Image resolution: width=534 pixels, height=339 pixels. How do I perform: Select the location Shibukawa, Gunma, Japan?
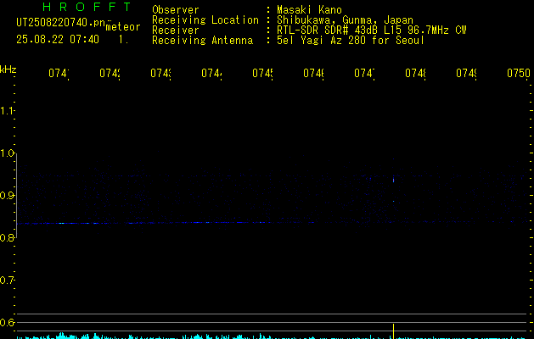[345, 20]
